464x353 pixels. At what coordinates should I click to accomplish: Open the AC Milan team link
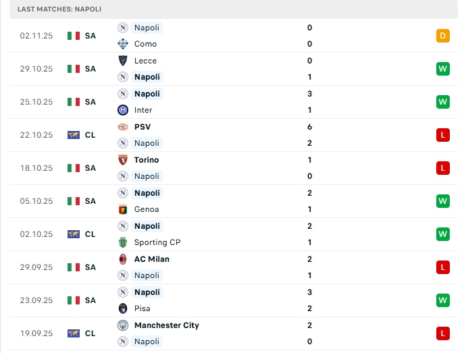(151, 259)
